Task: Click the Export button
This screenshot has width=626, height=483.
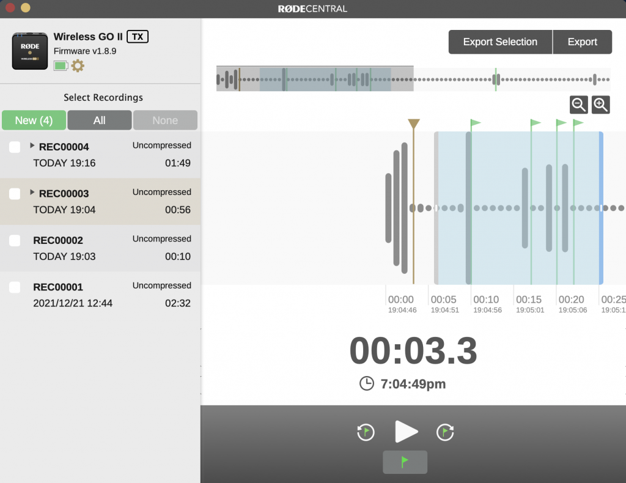Action: click(583, 42)
